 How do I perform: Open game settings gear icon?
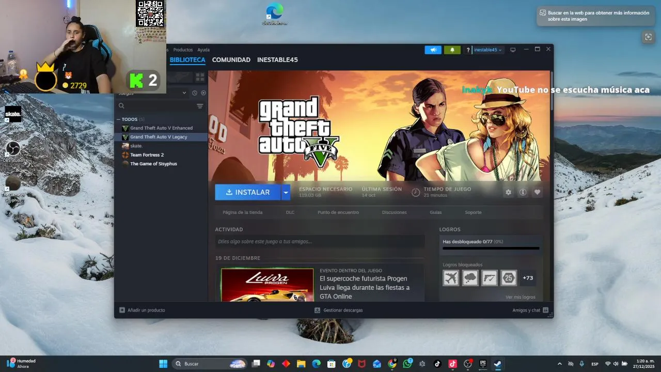click(x=508, y=192)
